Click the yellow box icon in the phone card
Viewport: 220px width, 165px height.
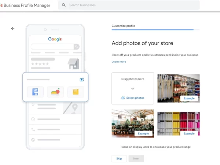click(76, 92)
